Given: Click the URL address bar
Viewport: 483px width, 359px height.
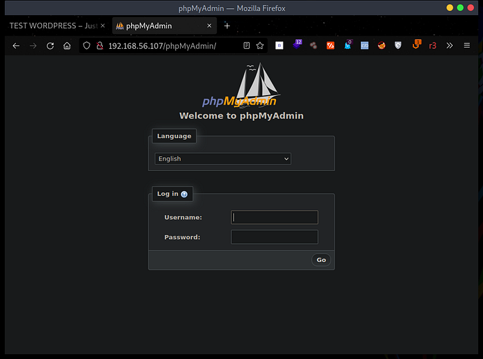Looking at the screenshot, I should [172, 45].
